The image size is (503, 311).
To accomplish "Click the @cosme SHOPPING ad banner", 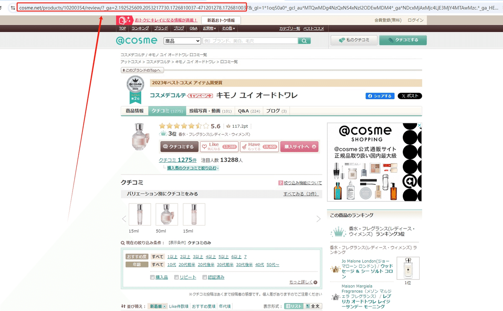I will 374,162.
